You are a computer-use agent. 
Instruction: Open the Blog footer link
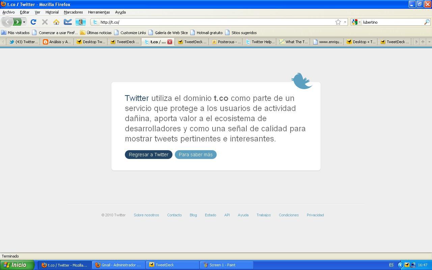193,215
